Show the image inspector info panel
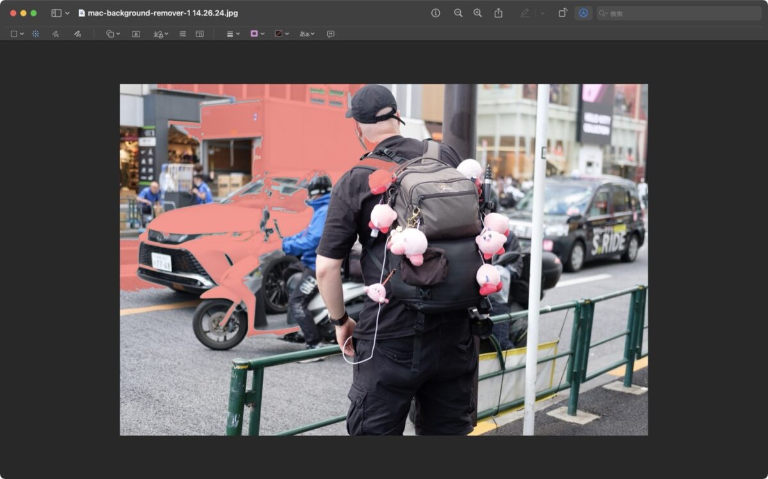The width and height of the screenshot is (768, 479). coord(436,13)
